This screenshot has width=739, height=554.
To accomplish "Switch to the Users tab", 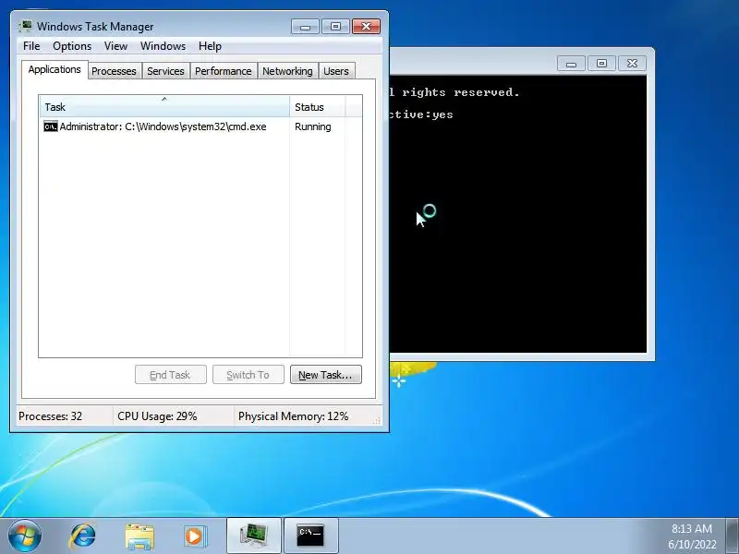I will 336,71.
